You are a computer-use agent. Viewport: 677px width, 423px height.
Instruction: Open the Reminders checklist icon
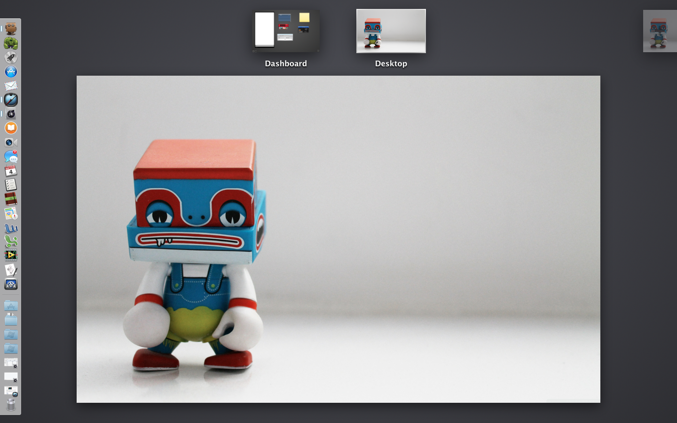11,185
